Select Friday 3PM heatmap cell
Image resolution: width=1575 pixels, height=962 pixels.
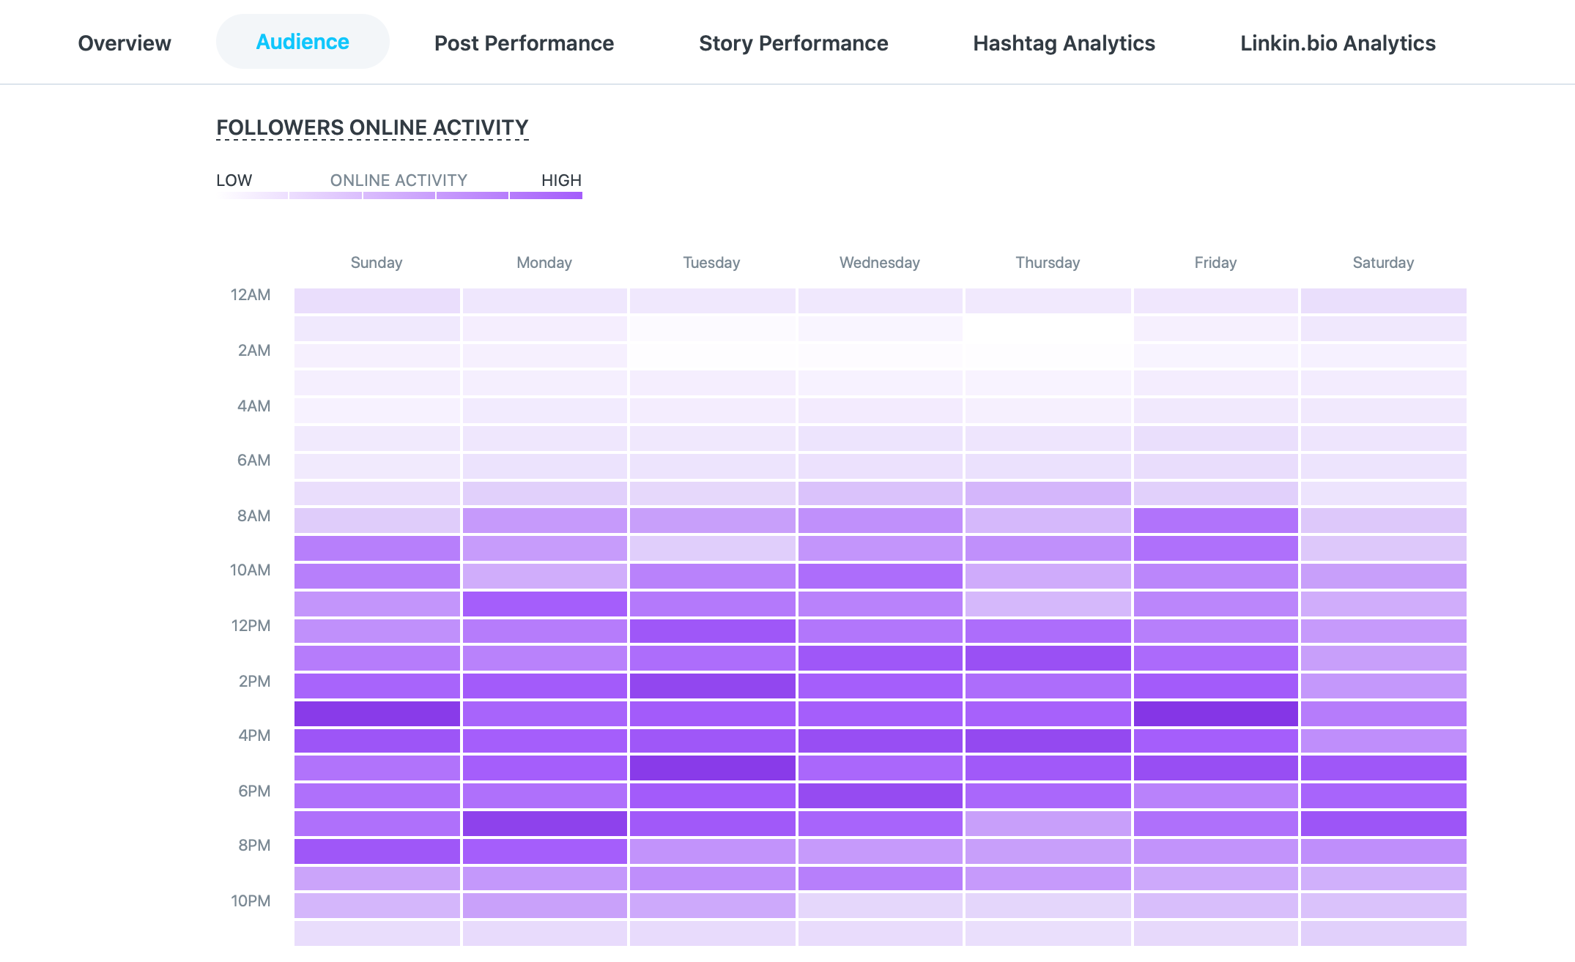(1216, 714)
